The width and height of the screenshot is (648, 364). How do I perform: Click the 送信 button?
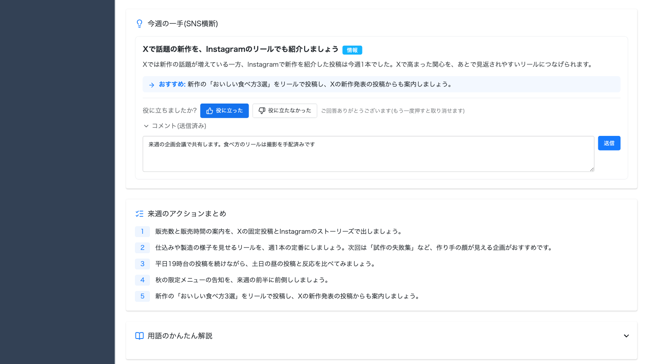609,143
